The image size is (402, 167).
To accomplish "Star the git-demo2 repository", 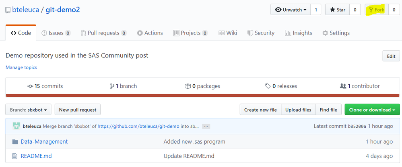I will click(337, 10).
